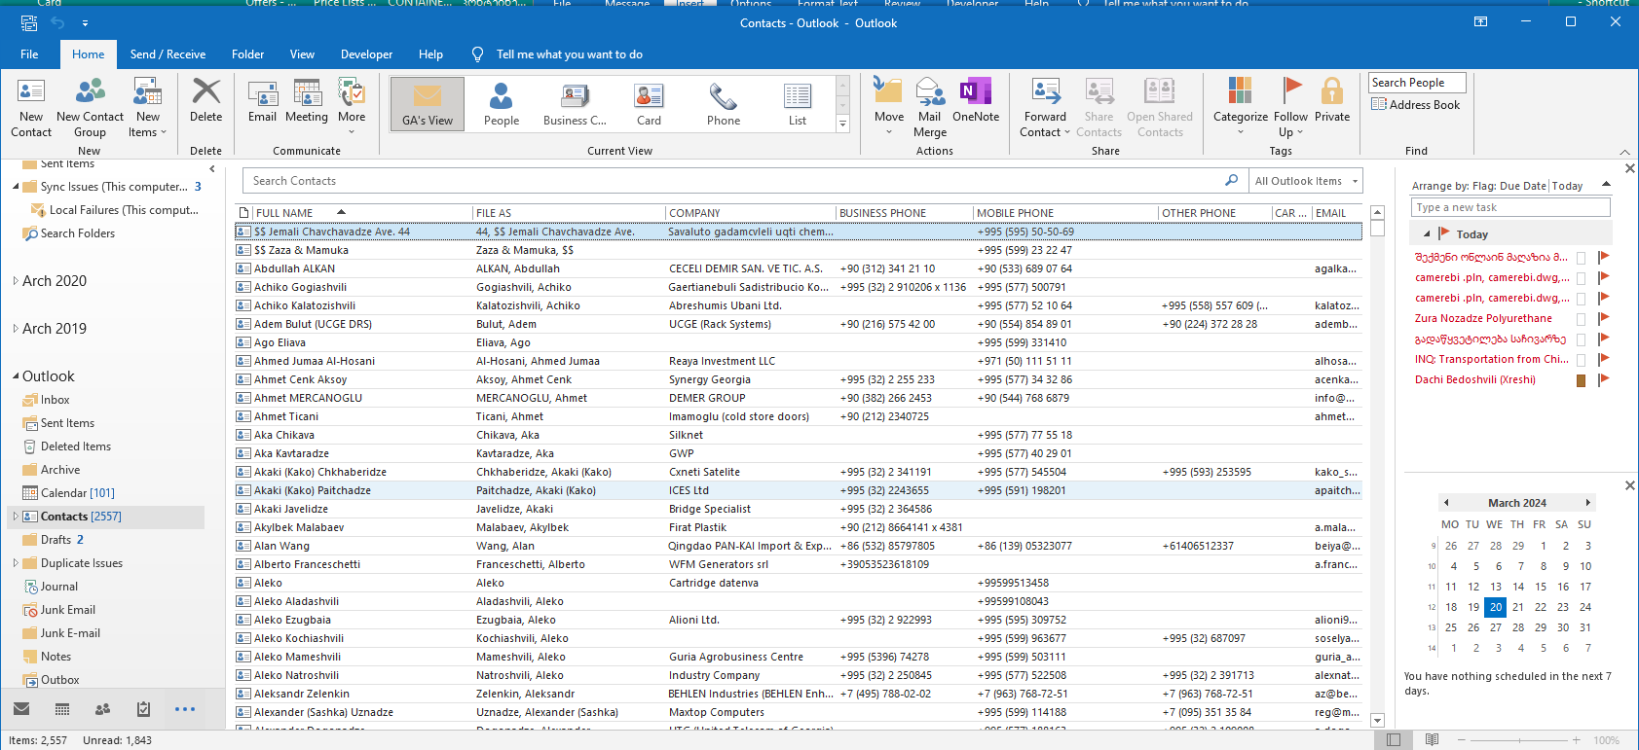This screenshot has width=1639, height=750.
Task: Open the View tab
Action: 302,54
